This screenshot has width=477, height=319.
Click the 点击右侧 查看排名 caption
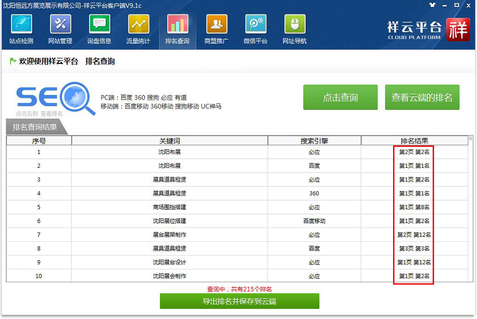[x=39, y=114]
